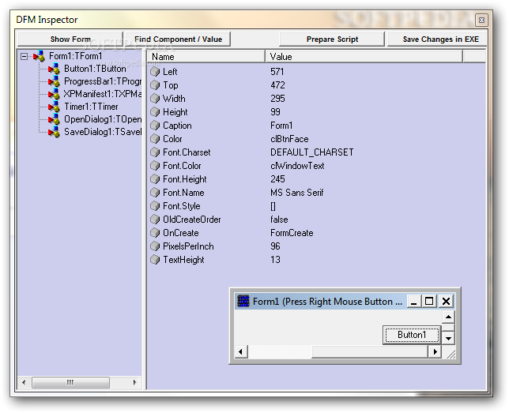This screenshot has height=413, width=509.
Task: Click the preview form's scroll right arrow
Action: pos(435,352)
